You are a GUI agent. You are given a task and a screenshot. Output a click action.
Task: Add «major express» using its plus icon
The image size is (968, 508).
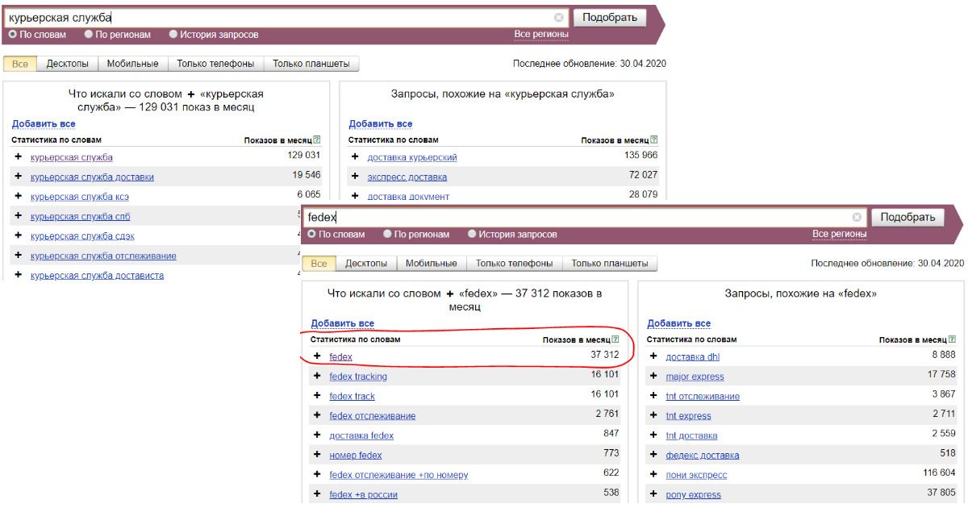tap(653, 376)
